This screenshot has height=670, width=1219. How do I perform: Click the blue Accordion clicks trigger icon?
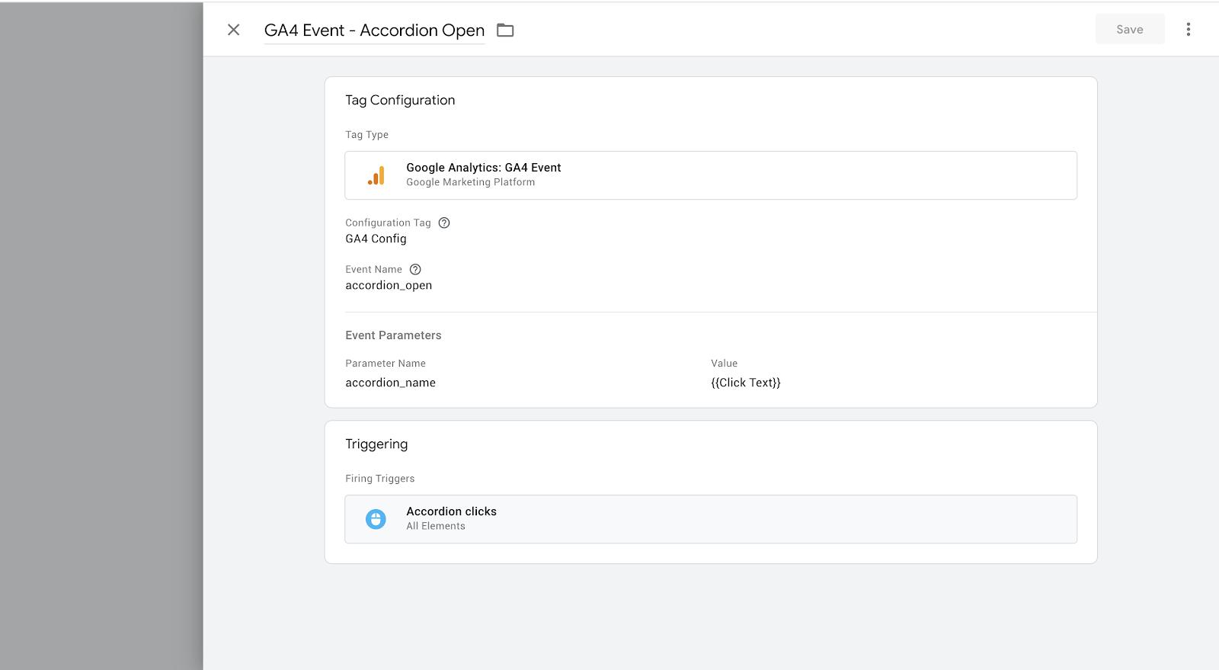coord(376,519)
